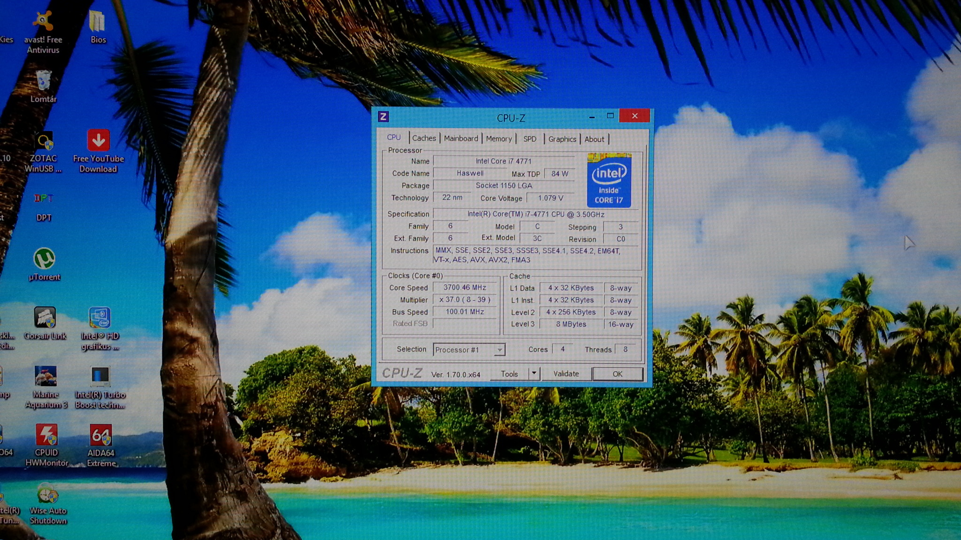Screen dimensions: 961x540
Task: Maximize the CPU-Z window
Action: tap(610, 116)
